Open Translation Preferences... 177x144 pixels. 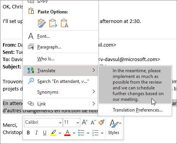137,110
